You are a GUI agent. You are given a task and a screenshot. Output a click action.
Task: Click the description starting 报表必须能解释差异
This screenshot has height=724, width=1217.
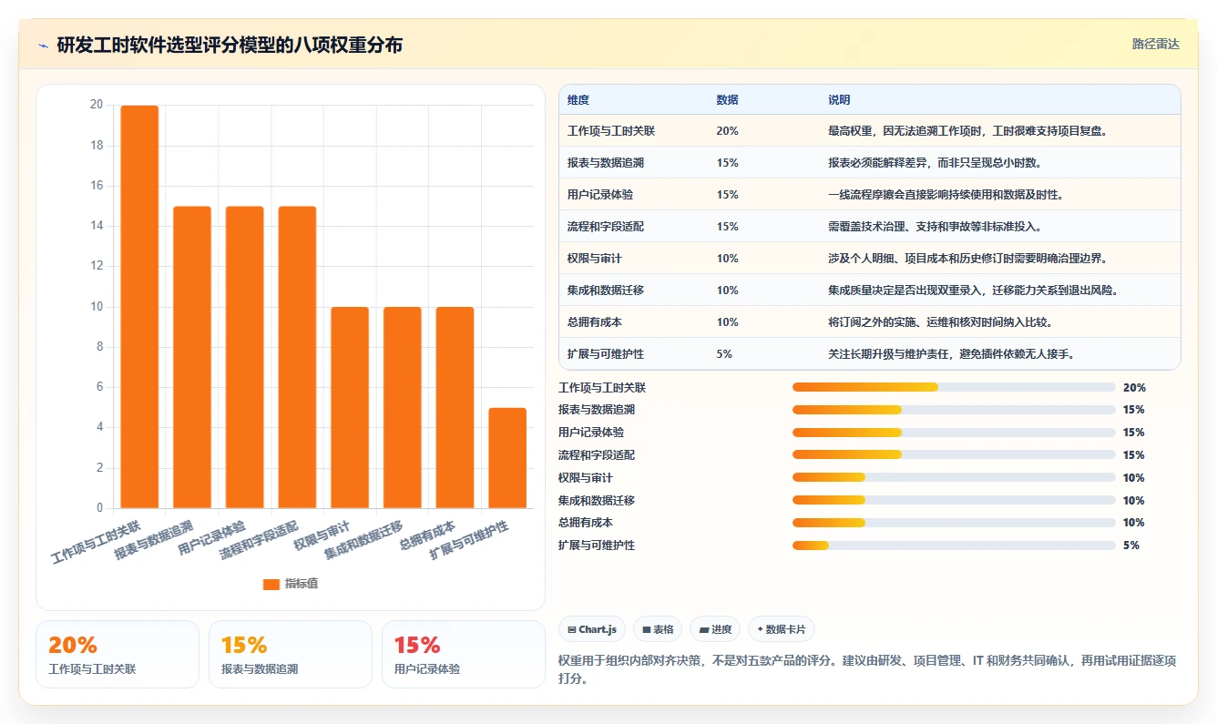click(935, 163)
